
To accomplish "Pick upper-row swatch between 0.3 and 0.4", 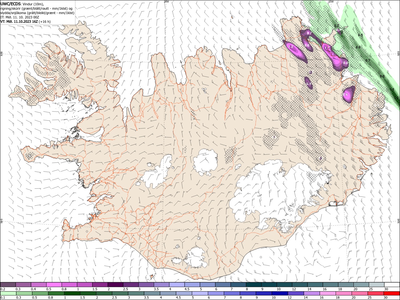I will (23, 284).
